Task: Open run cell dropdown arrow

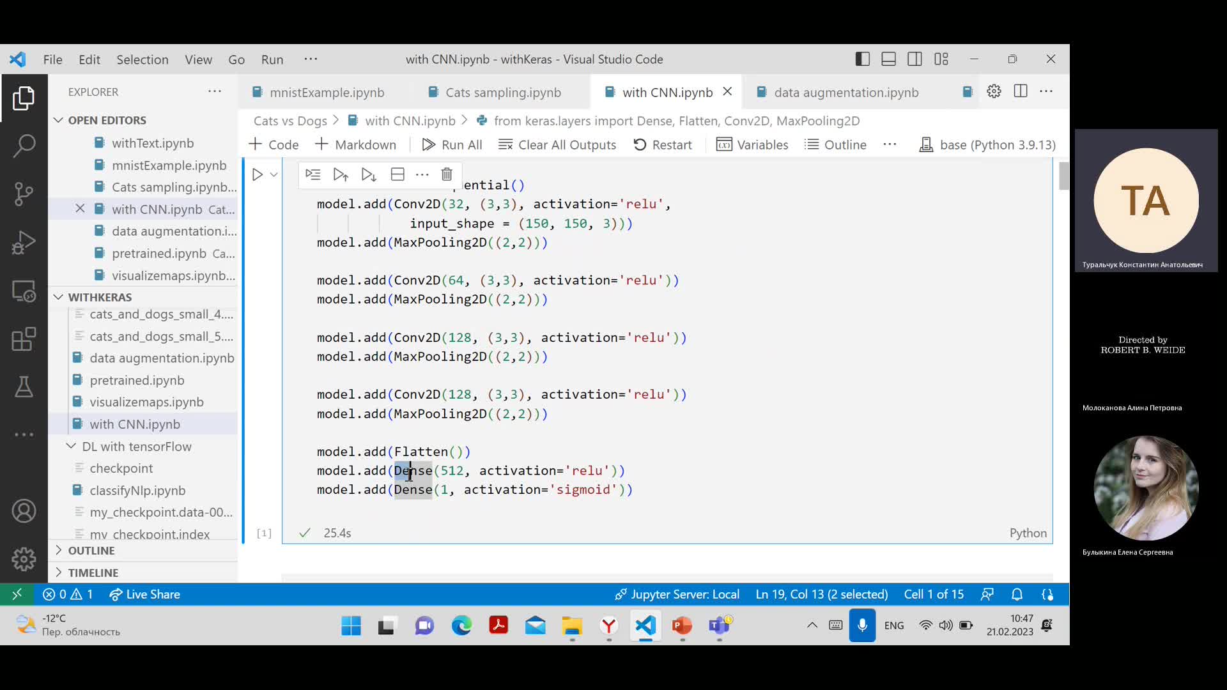Action: click(274, 174)
